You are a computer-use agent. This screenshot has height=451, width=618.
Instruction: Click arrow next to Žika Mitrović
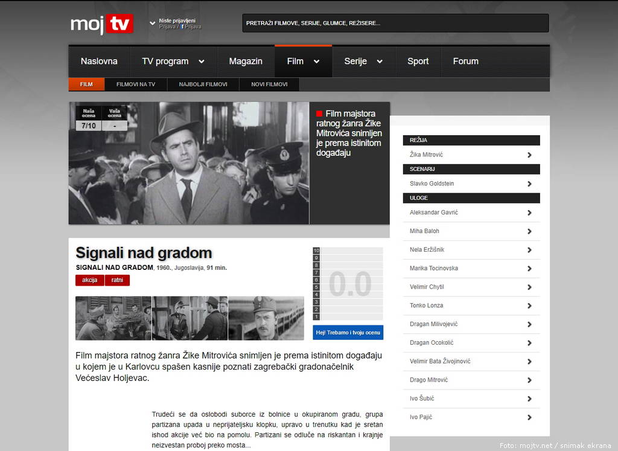[529, 155]
